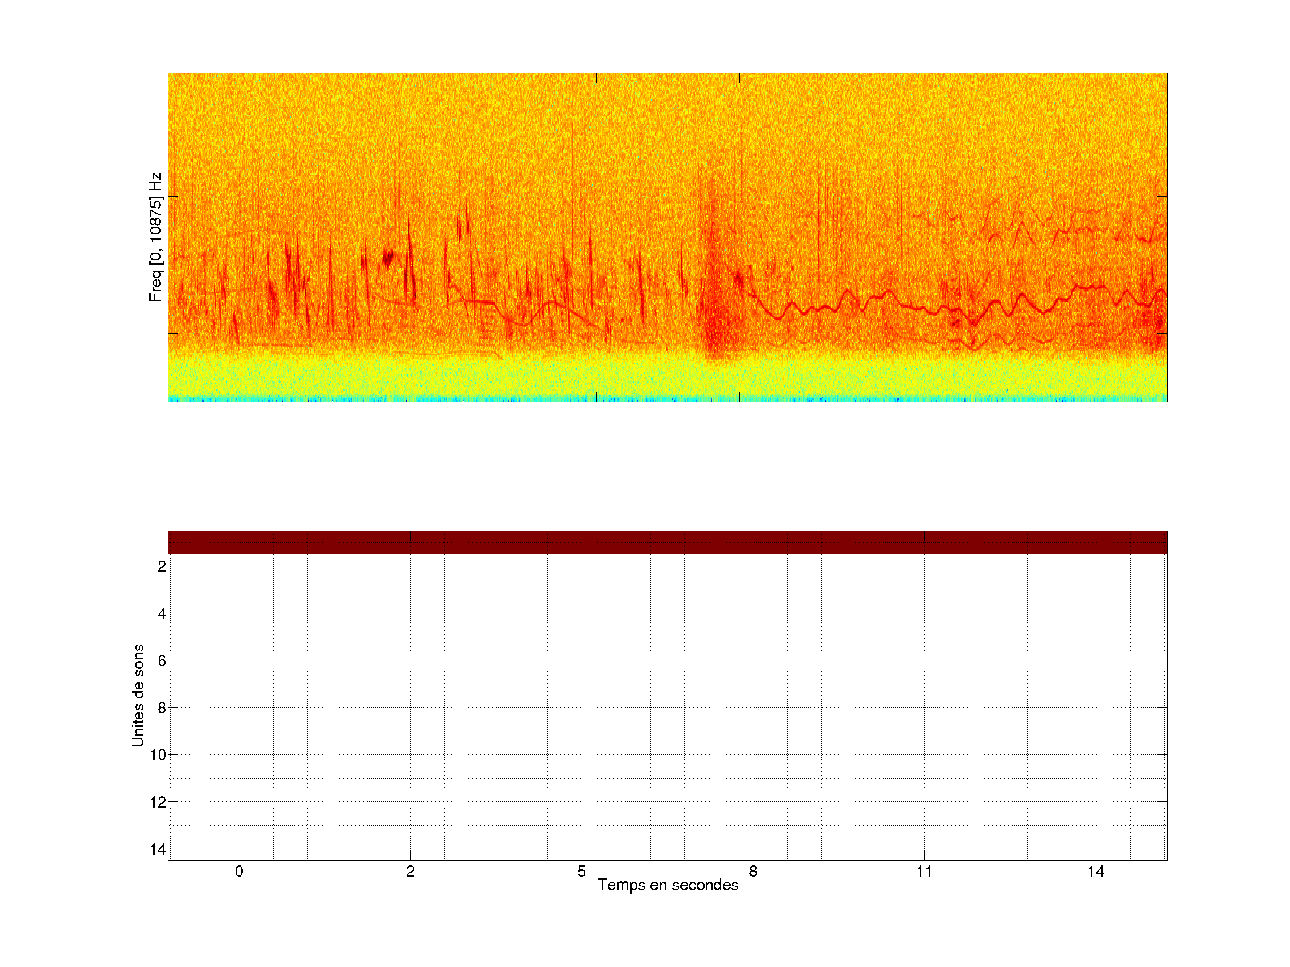This screenshot has height=967, width=1290.
Task: Click x-axis tick label 2
Action: click(x=411, y=871)
